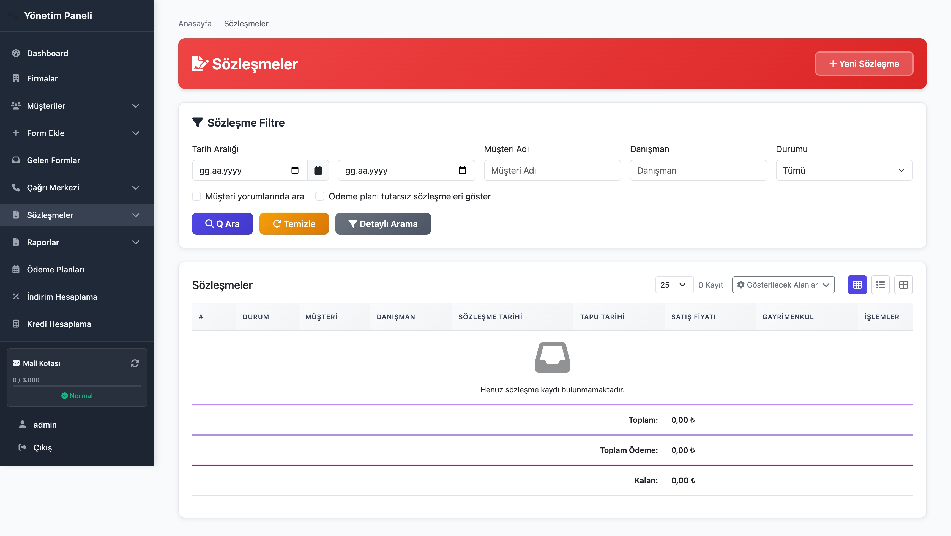Click the admin user icon
The width and height of the screenshot is (951, 536).
(23, 425)
